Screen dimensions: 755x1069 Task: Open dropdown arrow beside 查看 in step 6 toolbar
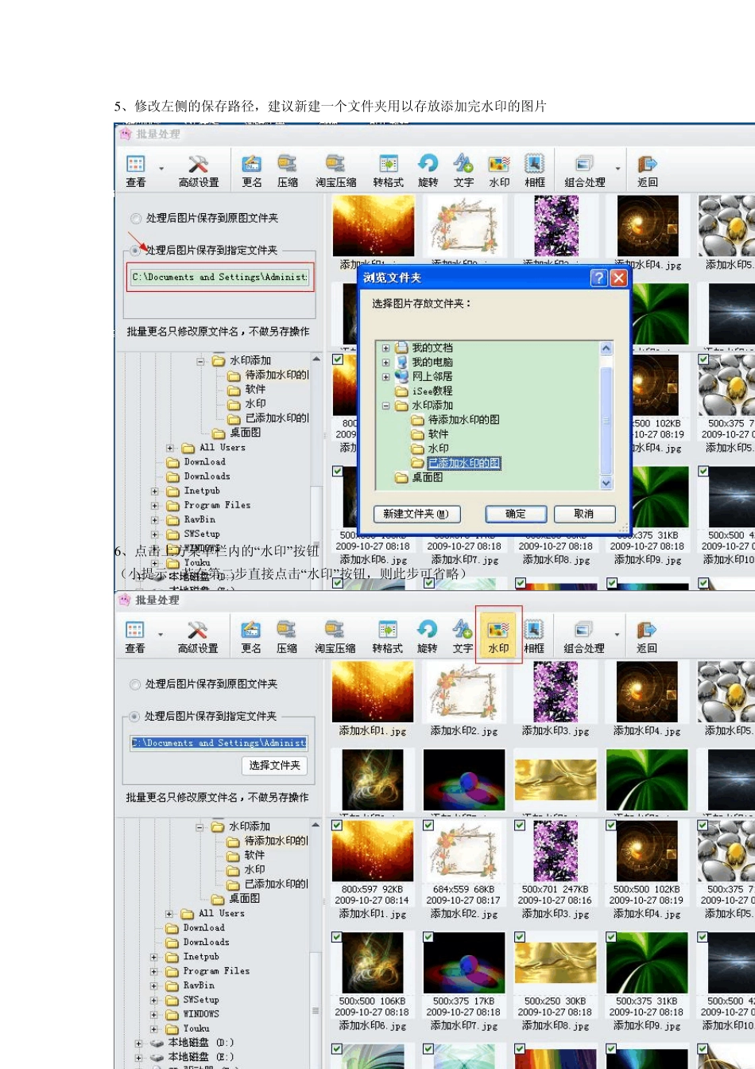tap(161, 635)
